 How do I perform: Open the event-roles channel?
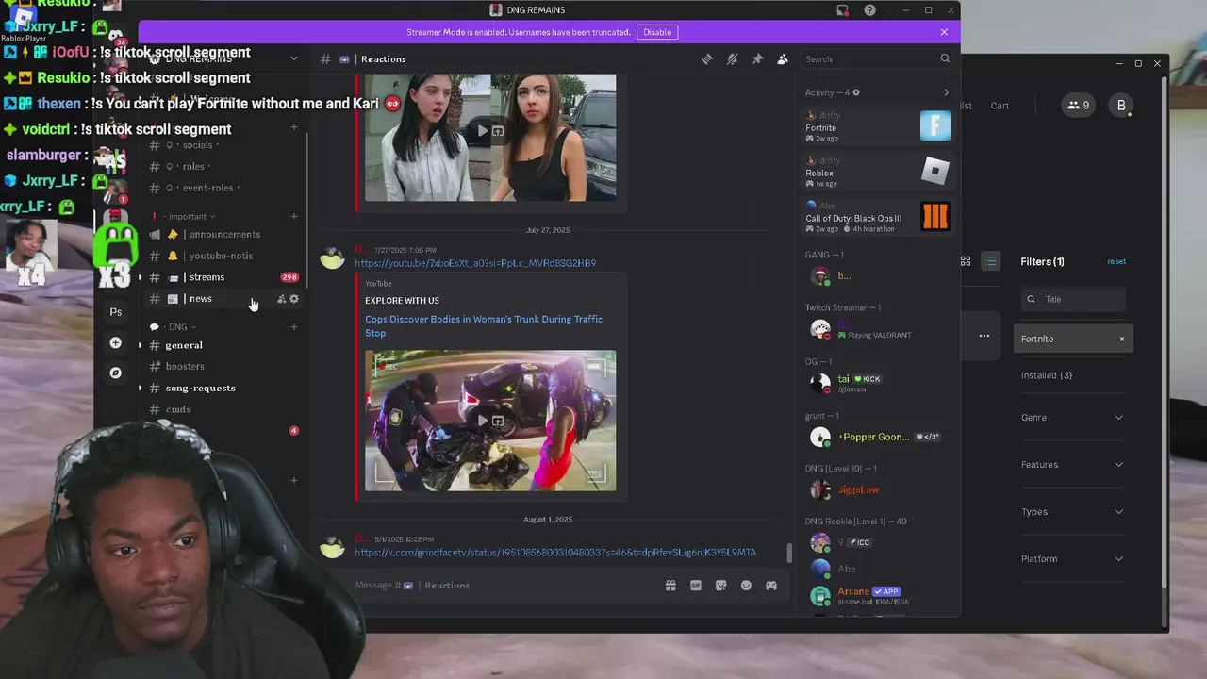click(212, 188)
